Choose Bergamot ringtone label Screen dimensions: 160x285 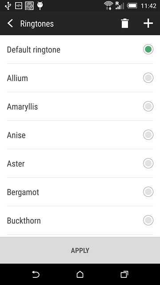23,192
